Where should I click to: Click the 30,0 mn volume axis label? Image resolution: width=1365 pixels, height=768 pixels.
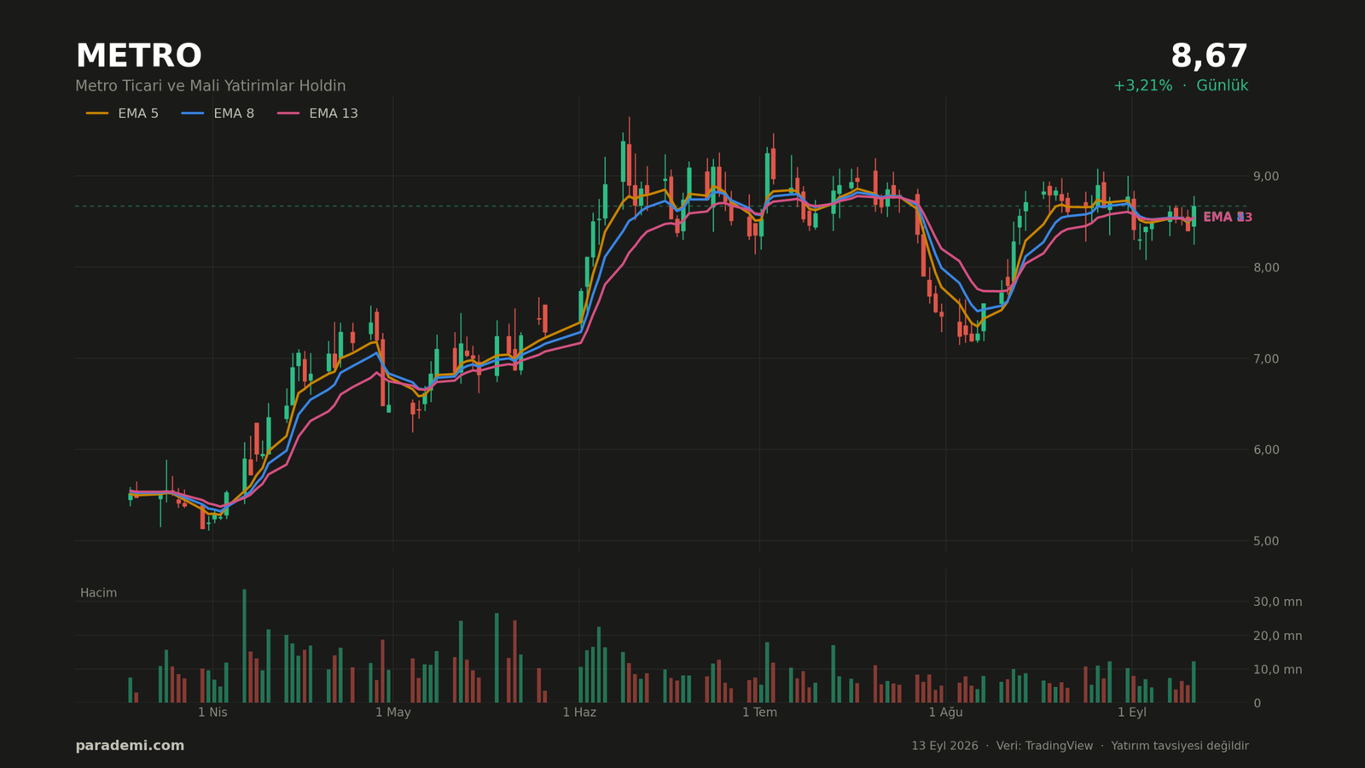tap(1278, 602)
